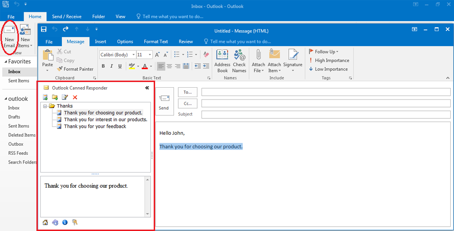The height and width of the screenshot is (231, 454).
Task: Toggle the bulleted list
Action: click(x=176, y=55)
